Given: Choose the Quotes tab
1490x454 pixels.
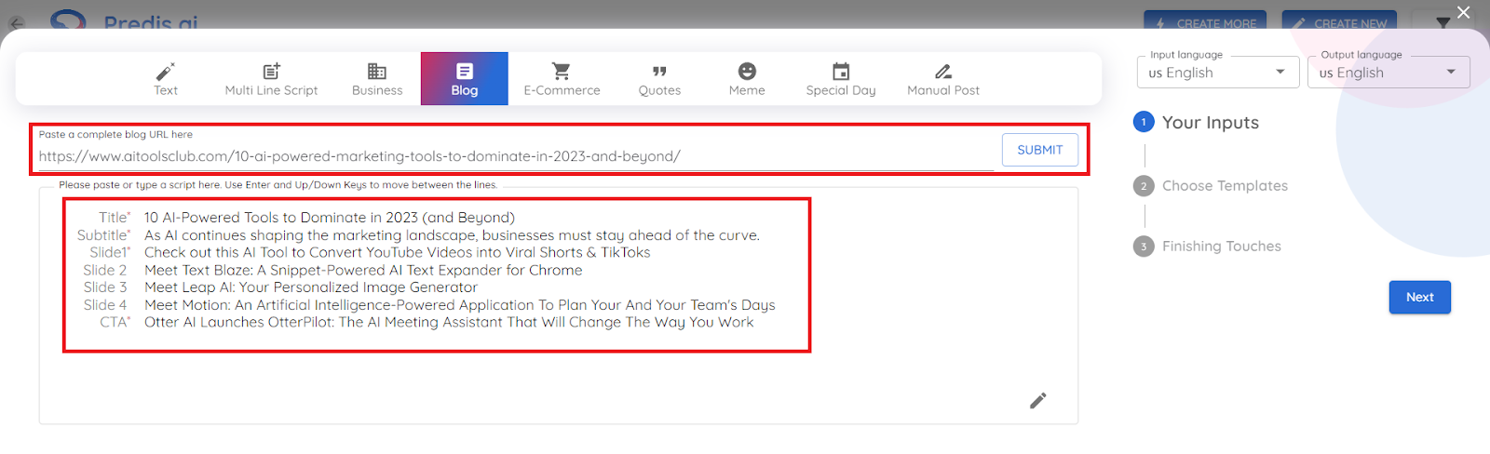Looking at the screenshot, I should click(x=659, y=79).
